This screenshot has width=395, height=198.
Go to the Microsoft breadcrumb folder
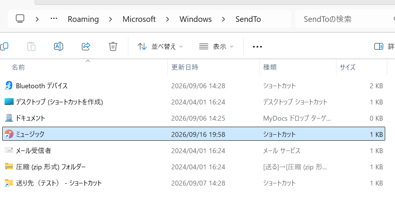139,19
